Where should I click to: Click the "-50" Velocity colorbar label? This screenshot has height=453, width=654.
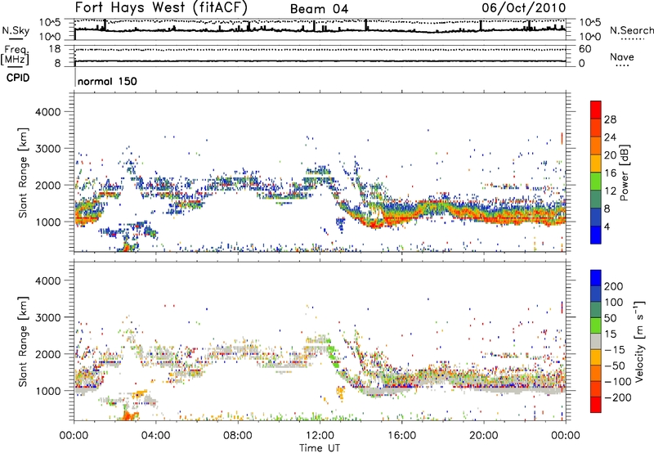coord(616,366)
